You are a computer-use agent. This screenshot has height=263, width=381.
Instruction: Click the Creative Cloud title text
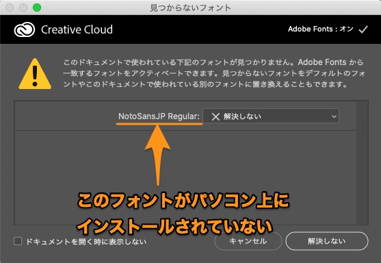[77, 29]
